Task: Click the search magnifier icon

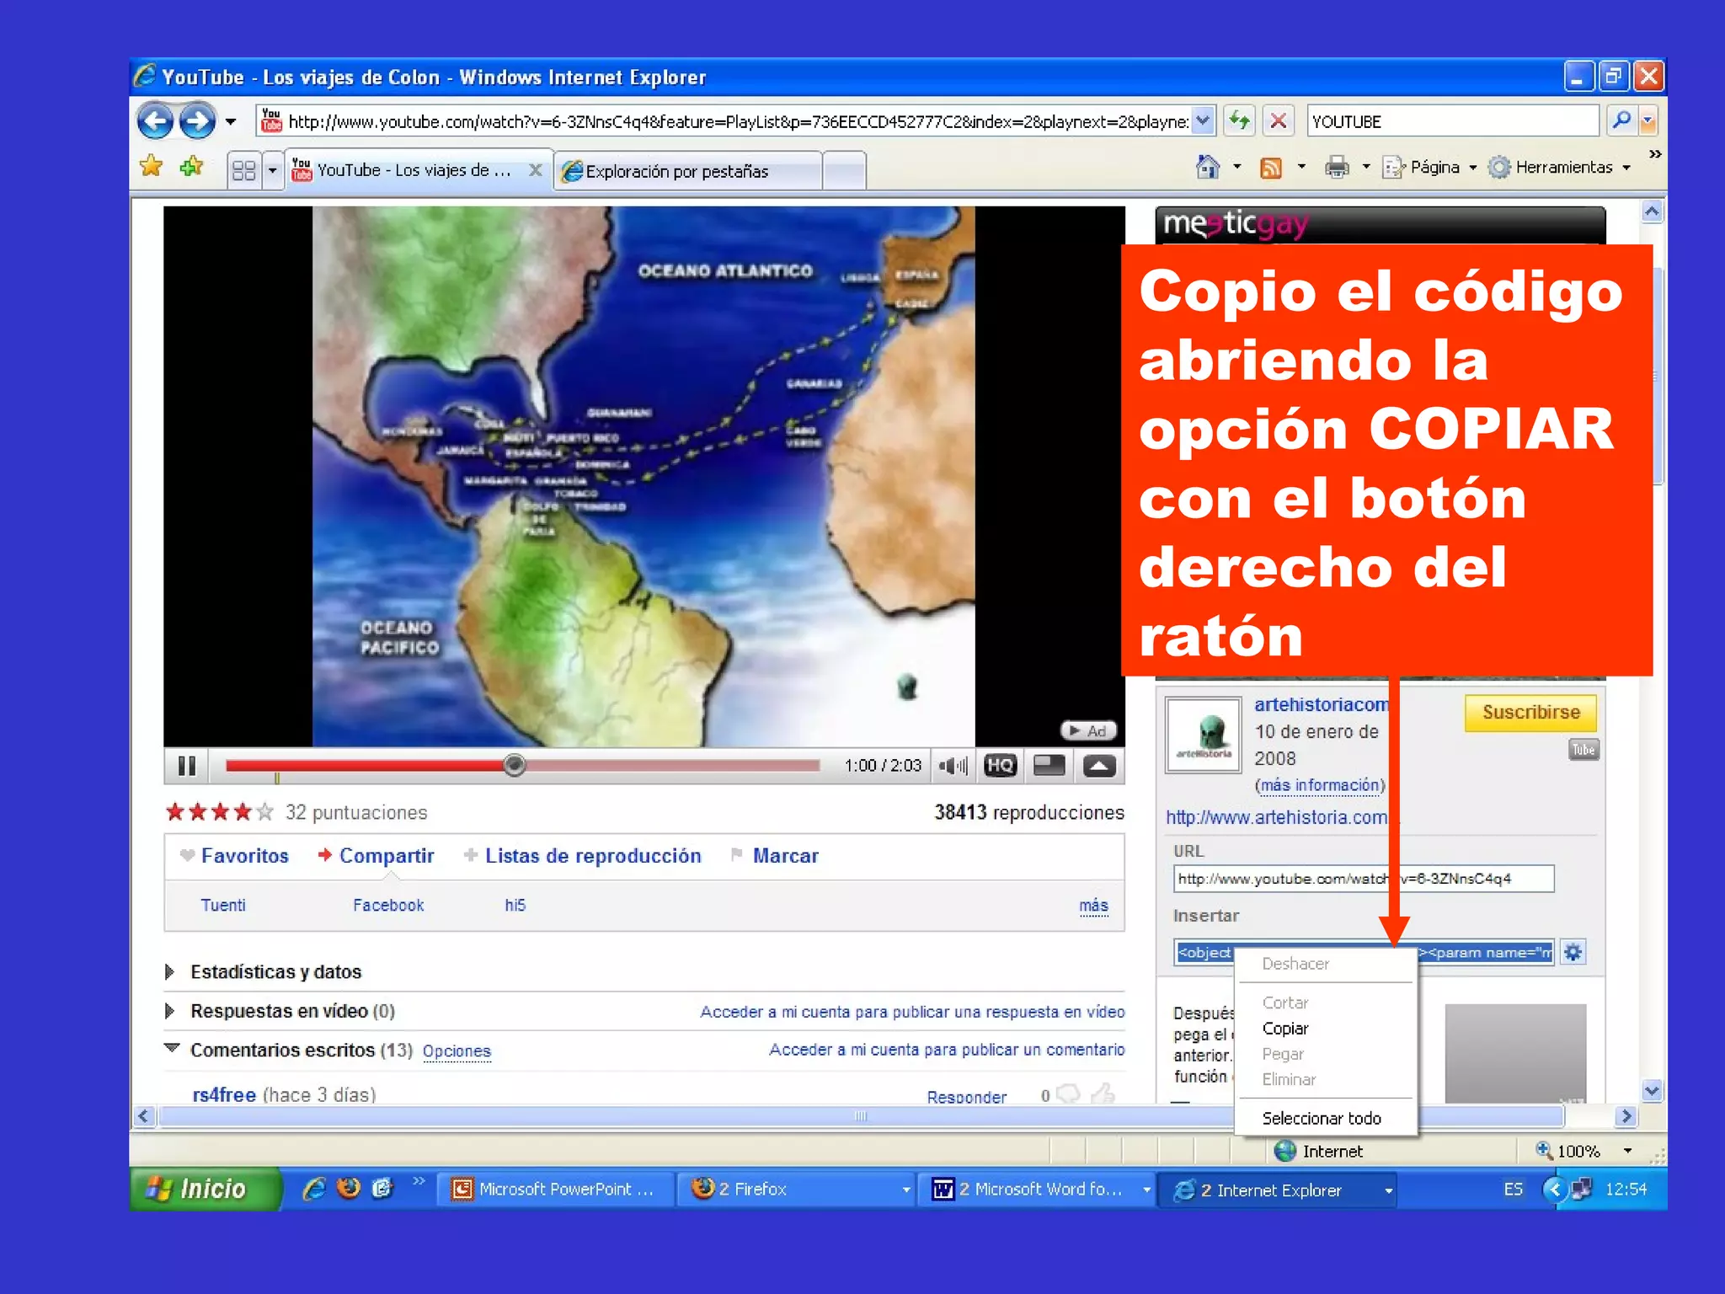Action: click(x=1621, y=120)
